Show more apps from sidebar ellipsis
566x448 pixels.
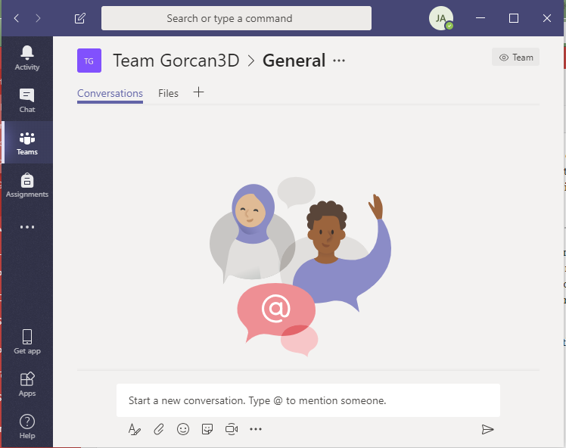coord(27,227)
